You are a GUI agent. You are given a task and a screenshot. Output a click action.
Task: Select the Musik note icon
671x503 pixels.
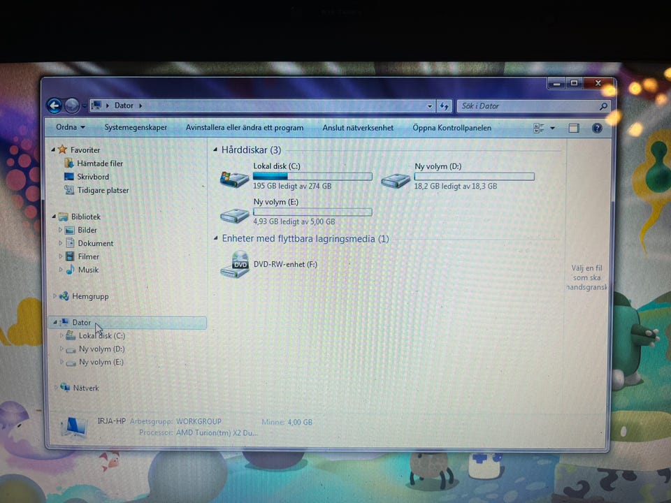70,270
